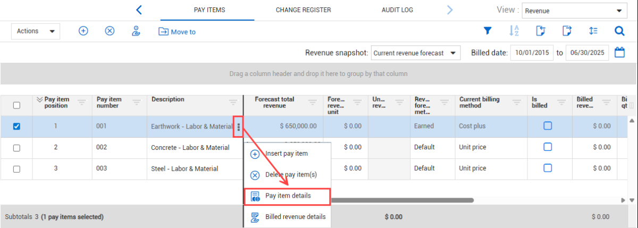Click the row height adjust icon
This screenshot has height=228, width=638.
coord(593,31)
